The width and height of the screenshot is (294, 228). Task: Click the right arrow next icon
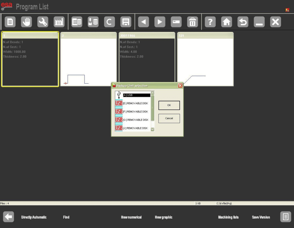click(x=160, y=22)
